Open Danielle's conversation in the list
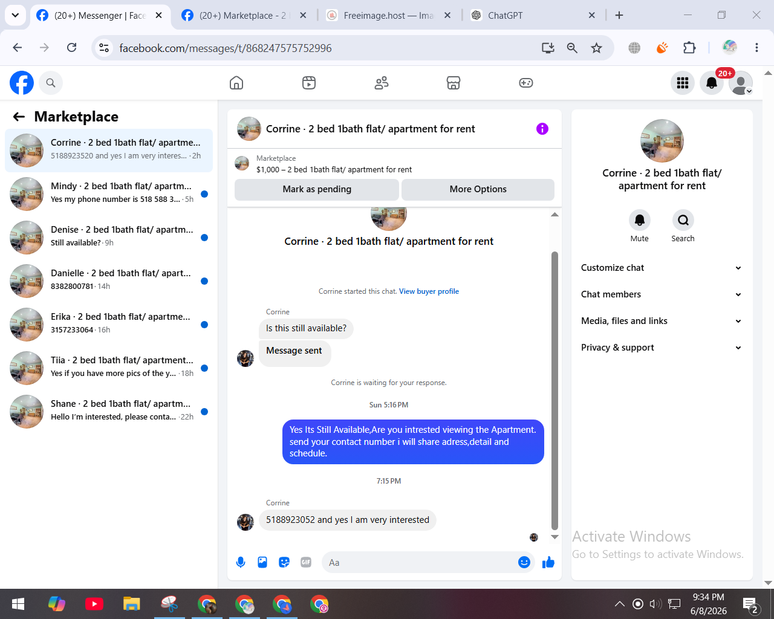Image resolution: width=774 pixels, height=619 pixels. (x=109, y=281)
